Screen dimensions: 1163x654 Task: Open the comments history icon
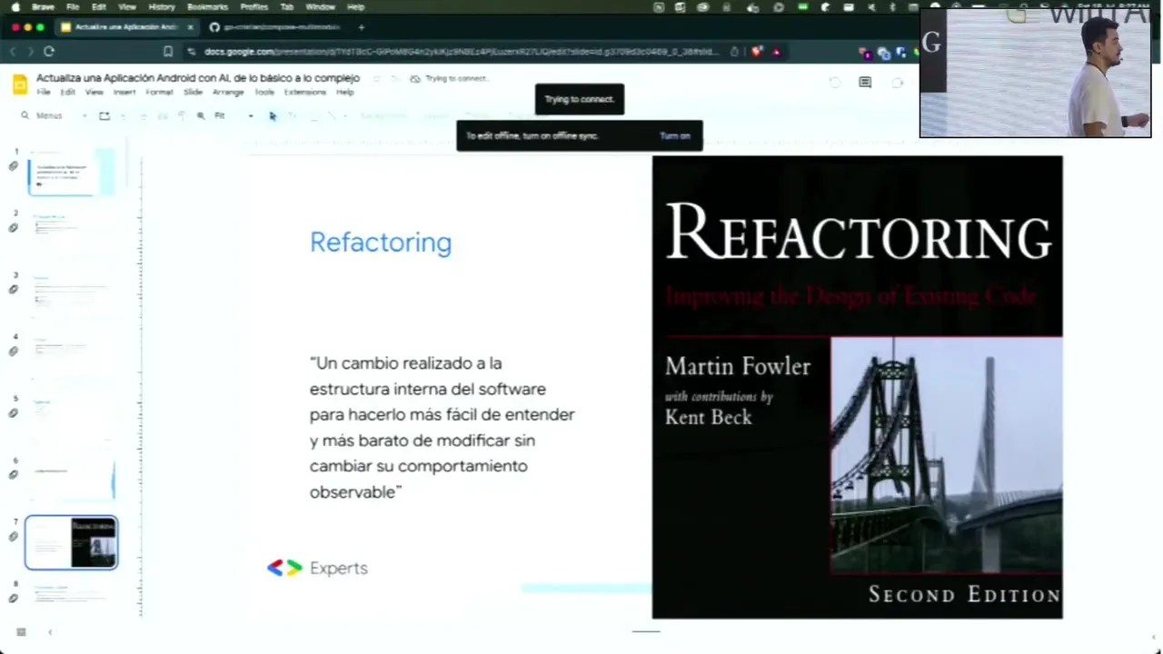865,83
